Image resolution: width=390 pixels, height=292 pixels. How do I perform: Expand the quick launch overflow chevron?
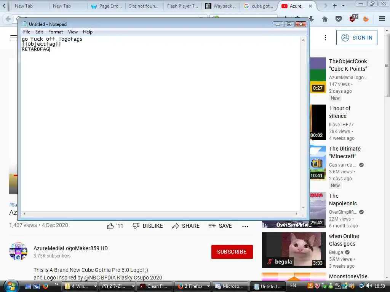tap(56, 284)
